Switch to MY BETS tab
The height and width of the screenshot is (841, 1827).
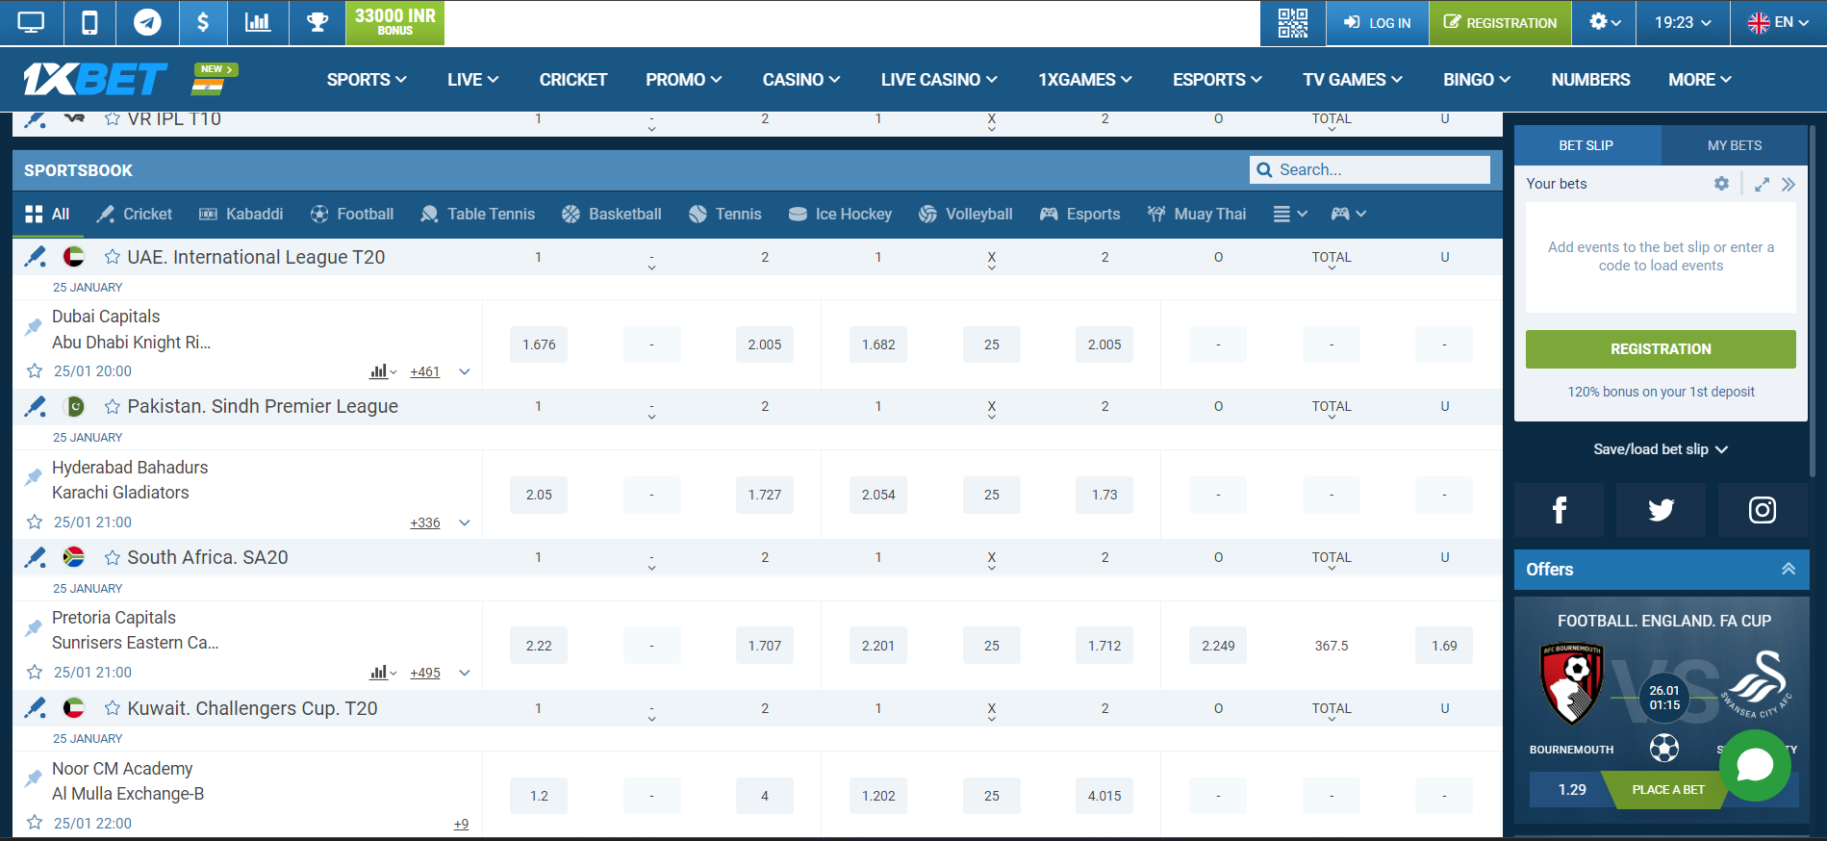point(1735,145)
